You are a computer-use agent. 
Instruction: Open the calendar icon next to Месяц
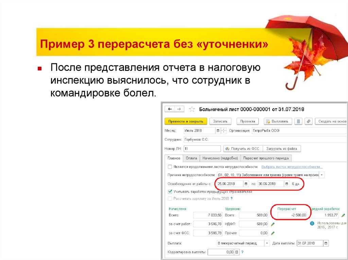click(x=218, y=130)
